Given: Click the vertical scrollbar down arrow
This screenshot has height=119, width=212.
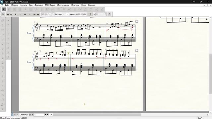Looking at the screenshot, I should pos(211,112).
